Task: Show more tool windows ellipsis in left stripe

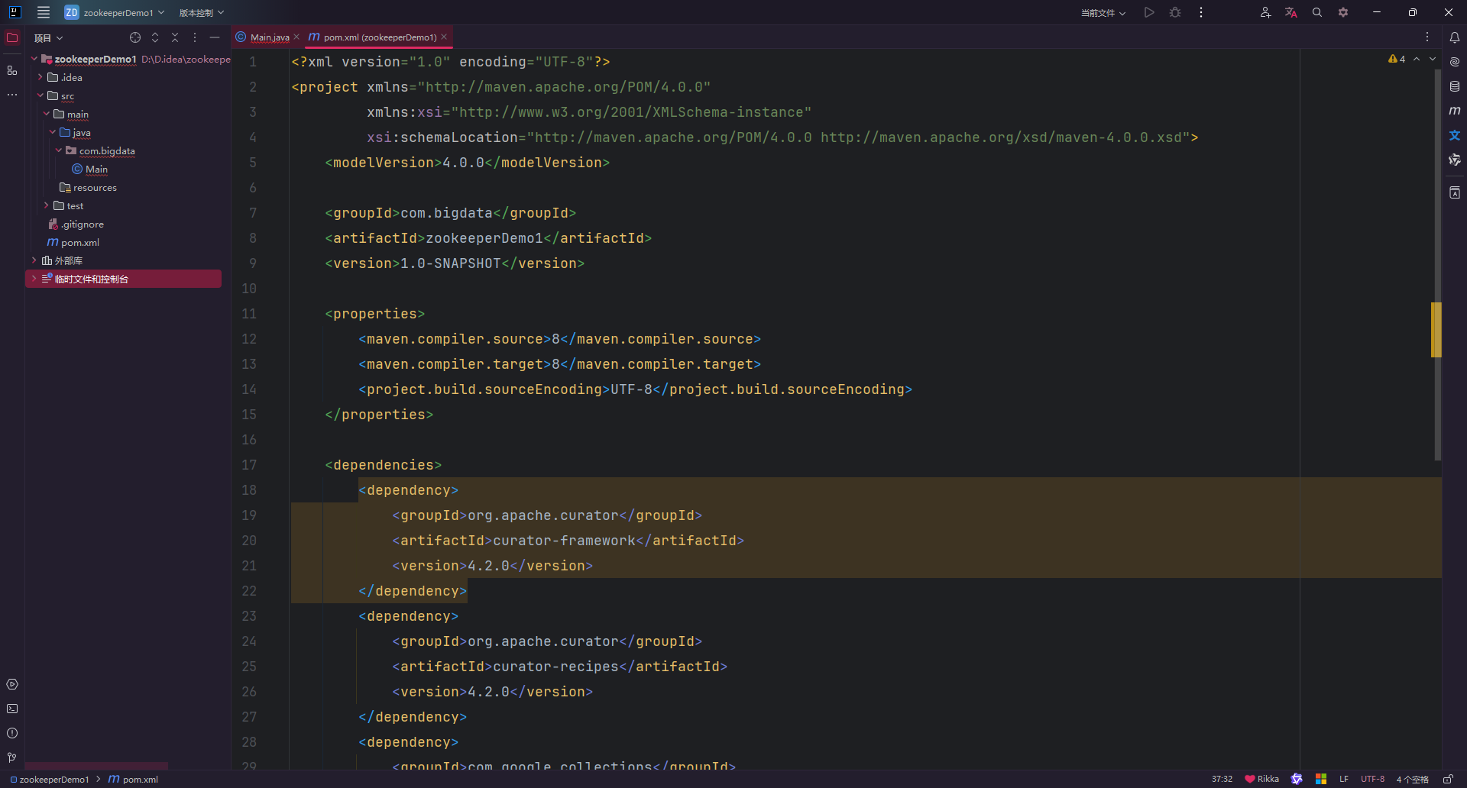Action: tap(12, 95)
